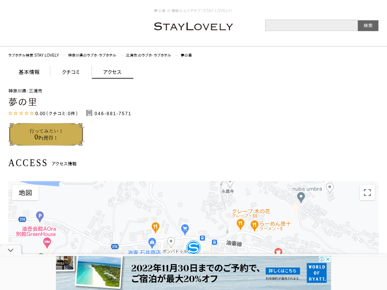Open the ラブホテル検索 STAY LOVELY breadcrumb
This screenshot has height=290, width=387.
pyautogui.click(x=34, y=55)
